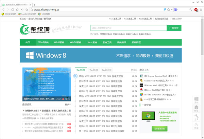Viewport: 204px width, 139px height.
Task: Open the browser hamburger menu
Action: pyautogui.click(x=201, y=10)
